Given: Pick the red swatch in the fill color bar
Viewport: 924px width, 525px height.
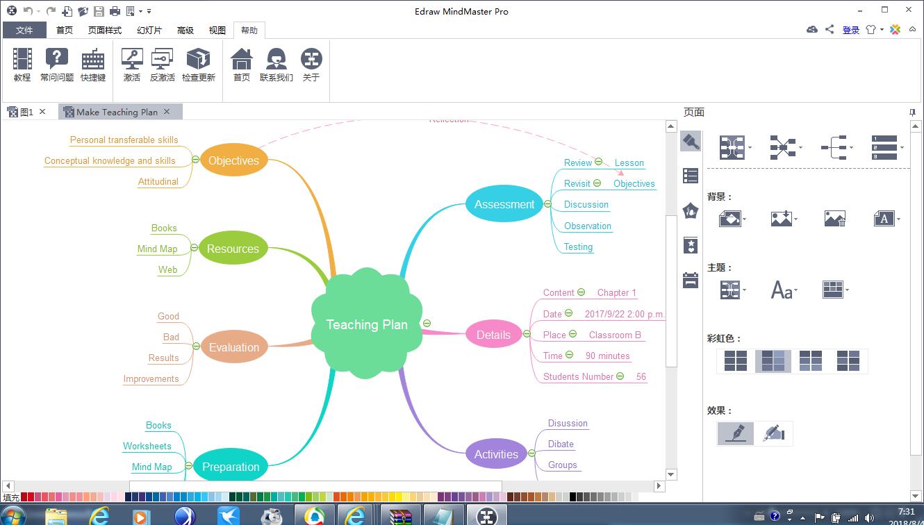Looking at the screenshot, I should pyautogui.click(x=24, y=497).
